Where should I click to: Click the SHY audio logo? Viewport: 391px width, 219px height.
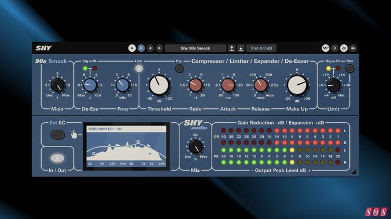[x=195, y=125]
